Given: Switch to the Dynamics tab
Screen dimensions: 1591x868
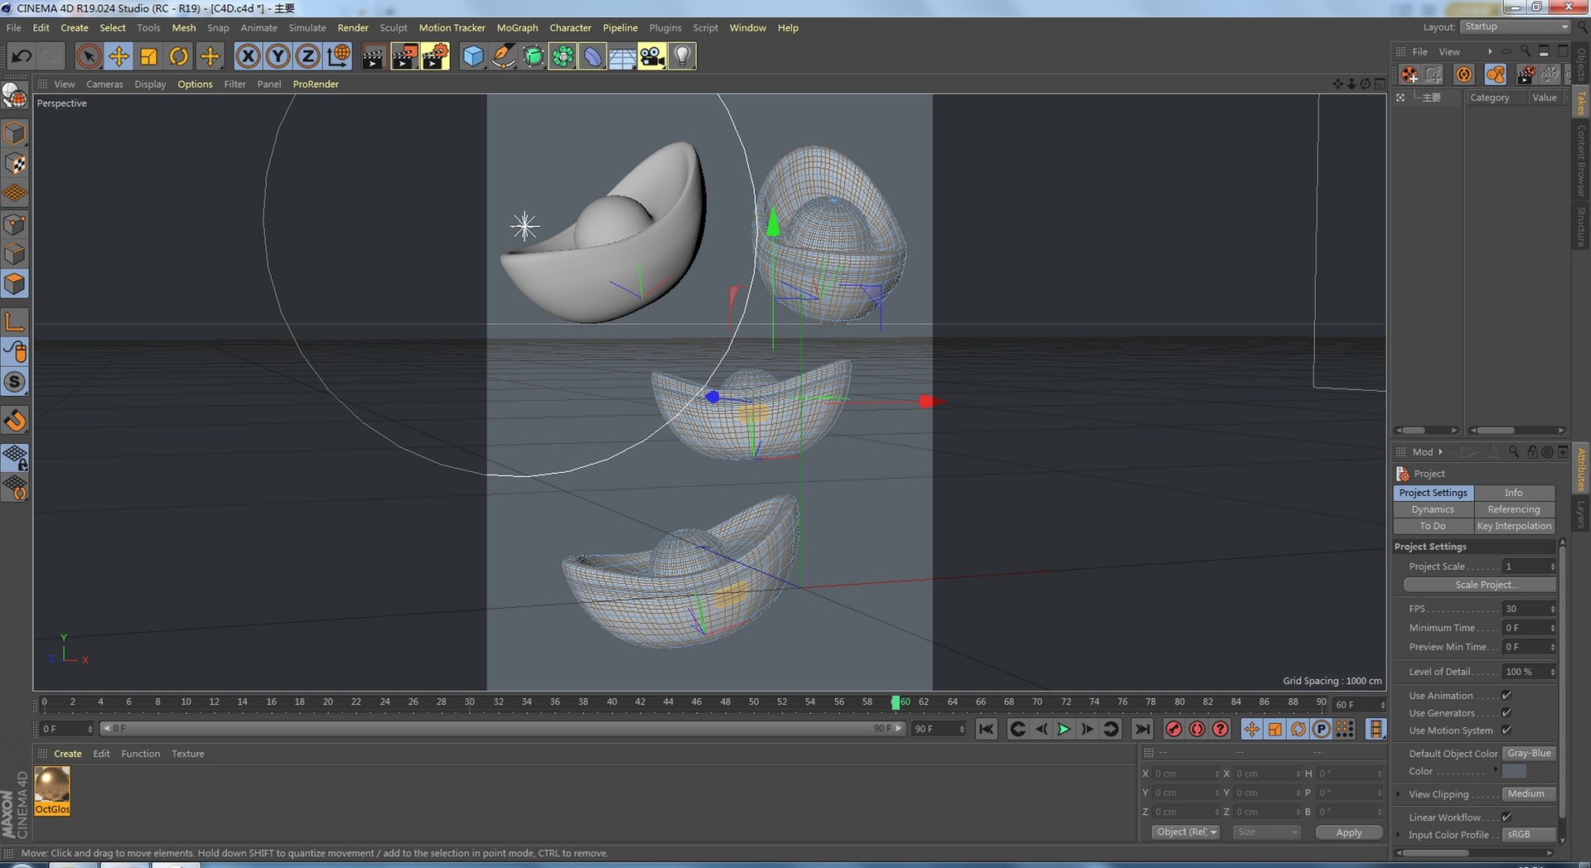Looking at the screenshot, I should [1433, 509].
